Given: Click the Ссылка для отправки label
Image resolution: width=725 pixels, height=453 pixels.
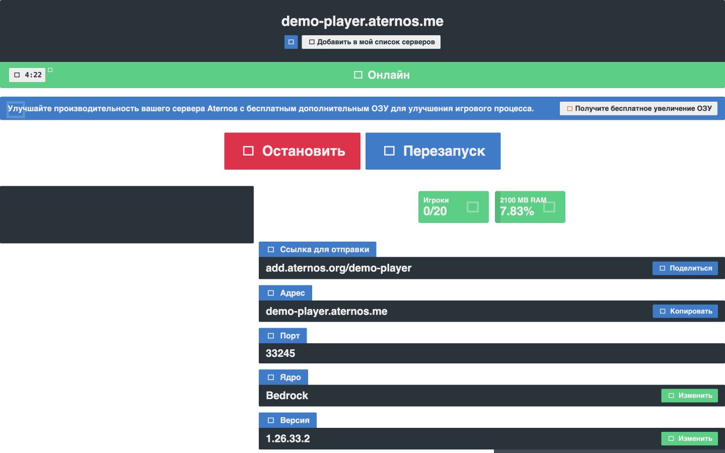Looking at the screenshot, I should pos(318,249).
